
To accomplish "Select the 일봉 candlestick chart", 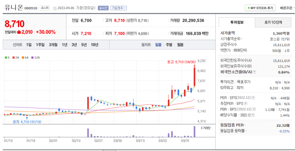I will click(158, 45).
